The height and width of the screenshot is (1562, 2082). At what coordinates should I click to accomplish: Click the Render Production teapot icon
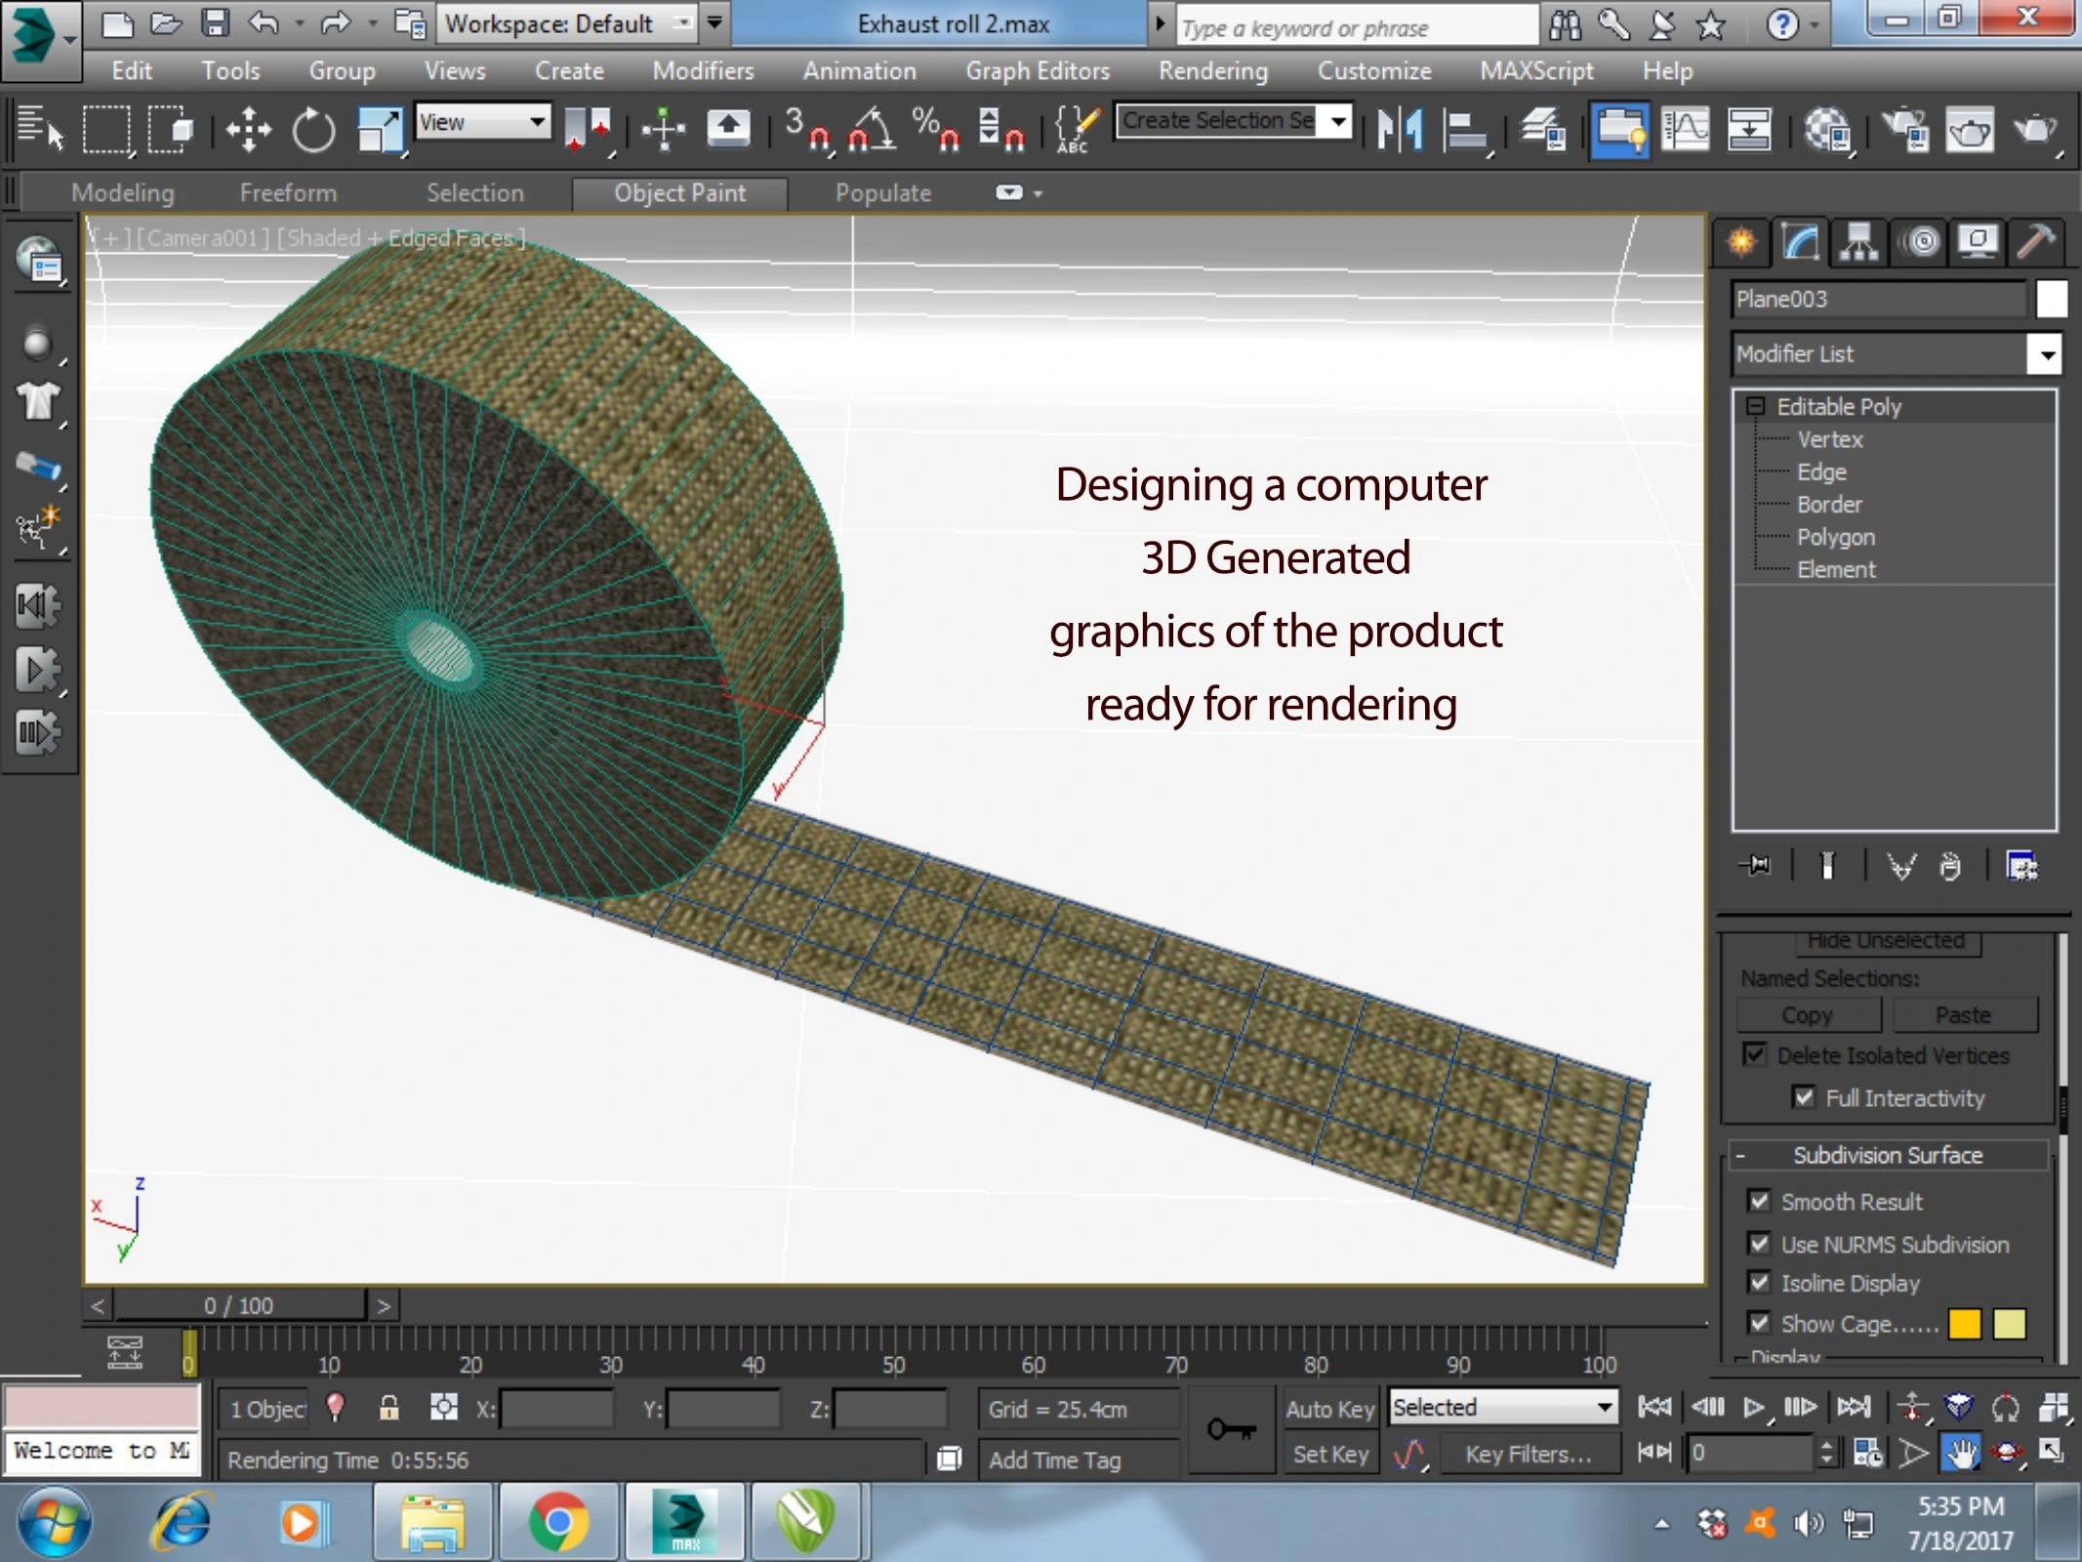coord(2035,129)
